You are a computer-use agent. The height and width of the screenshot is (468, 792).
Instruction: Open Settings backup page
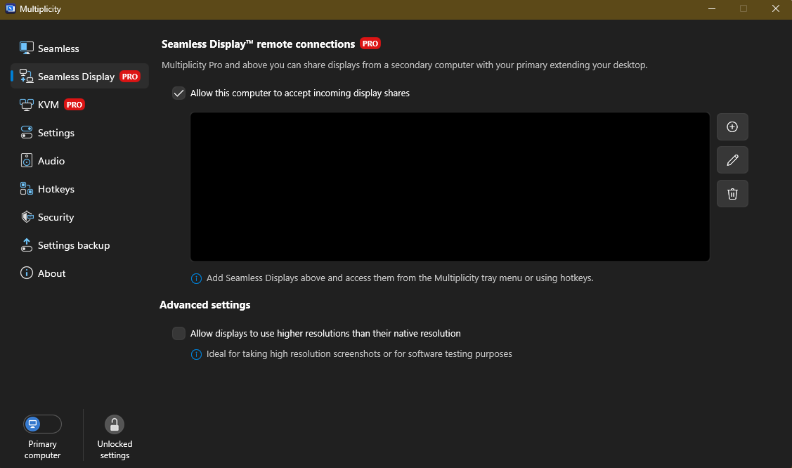[x=73, y=245]
